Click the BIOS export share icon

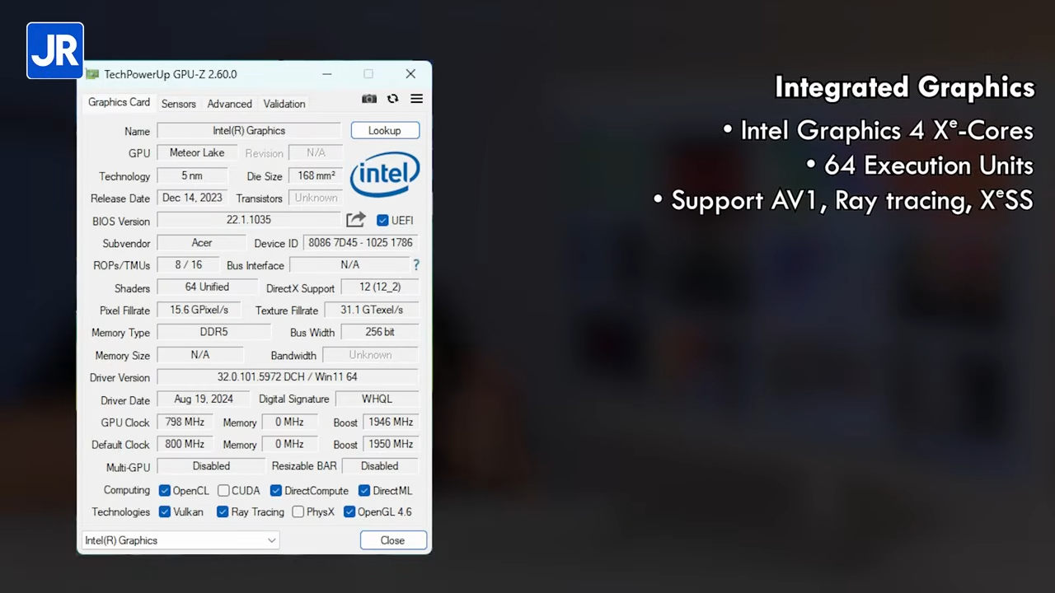point(356,220)
